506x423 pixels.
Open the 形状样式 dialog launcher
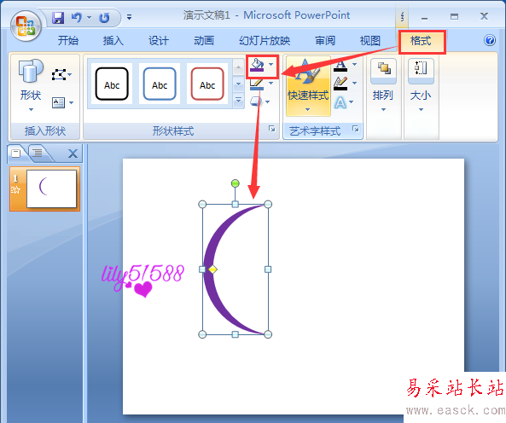pos(271,129)
